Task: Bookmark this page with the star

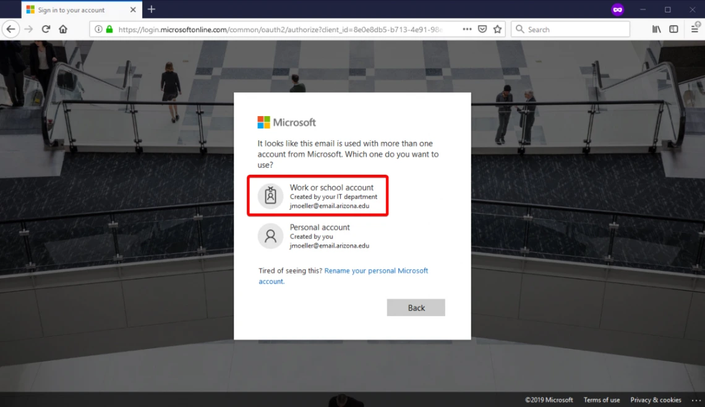Action: (497, 29)
